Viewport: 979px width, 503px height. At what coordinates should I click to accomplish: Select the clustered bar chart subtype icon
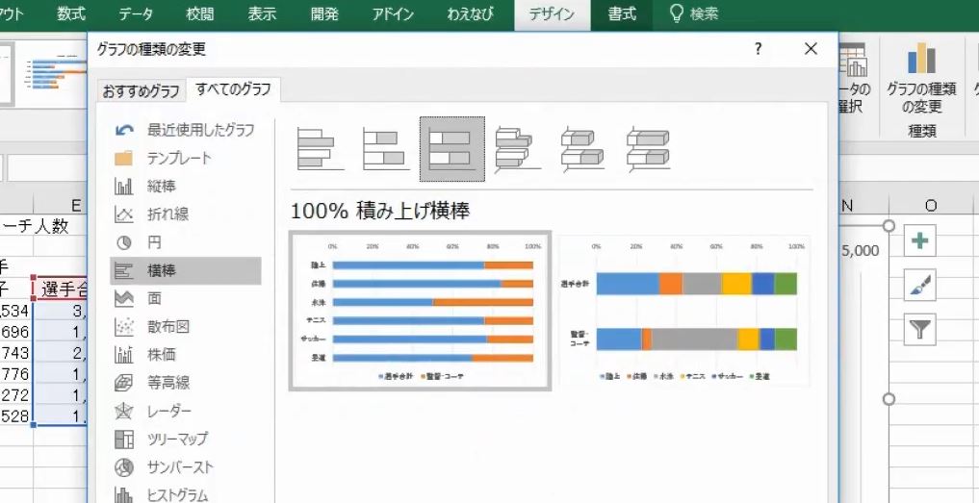click(322, 149)
